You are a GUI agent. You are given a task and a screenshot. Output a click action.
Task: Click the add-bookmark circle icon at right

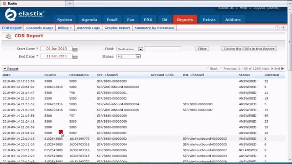click(x=283, y=27)
